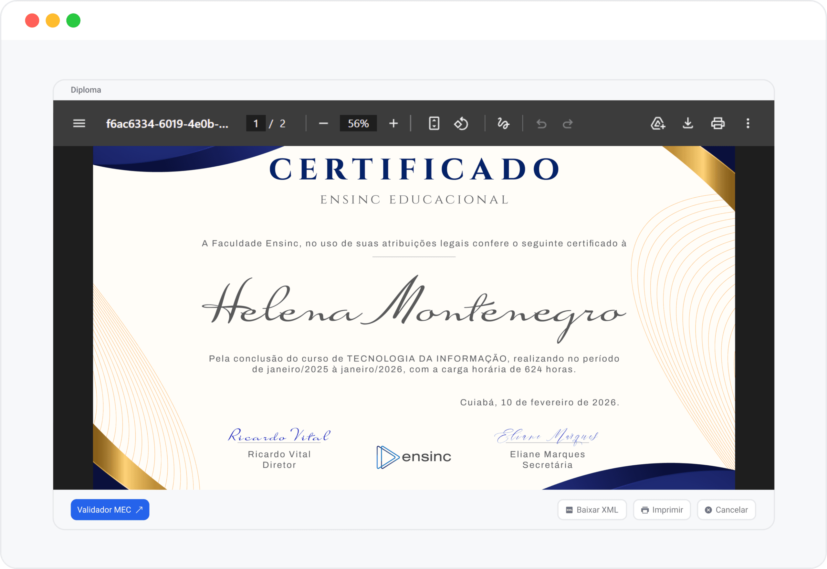The image size is (827, 569).
Task: Click the ensinc logo on the certificate
Action: tap(414, 457)
